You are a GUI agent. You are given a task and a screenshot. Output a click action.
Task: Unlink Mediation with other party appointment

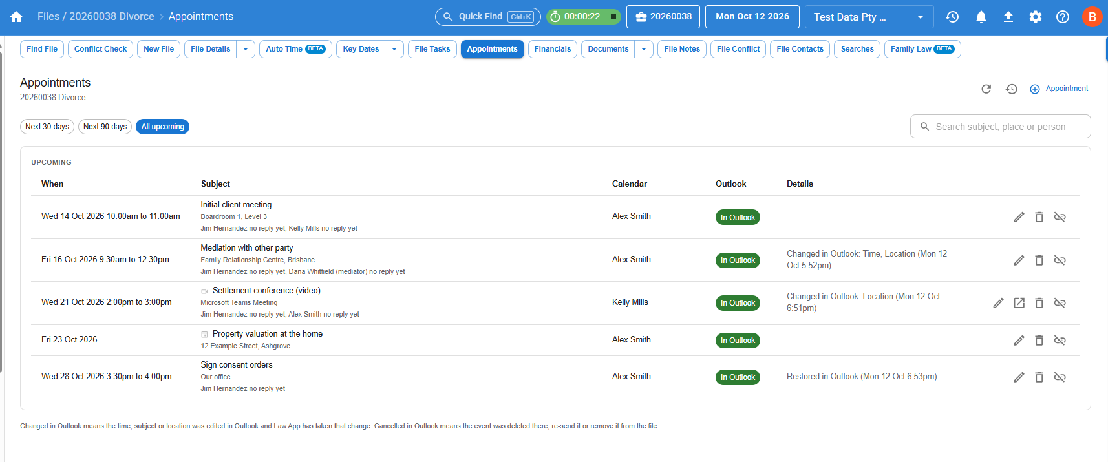[1060, 260]
